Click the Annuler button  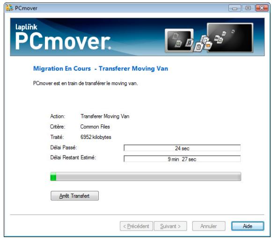click(209, 226)
